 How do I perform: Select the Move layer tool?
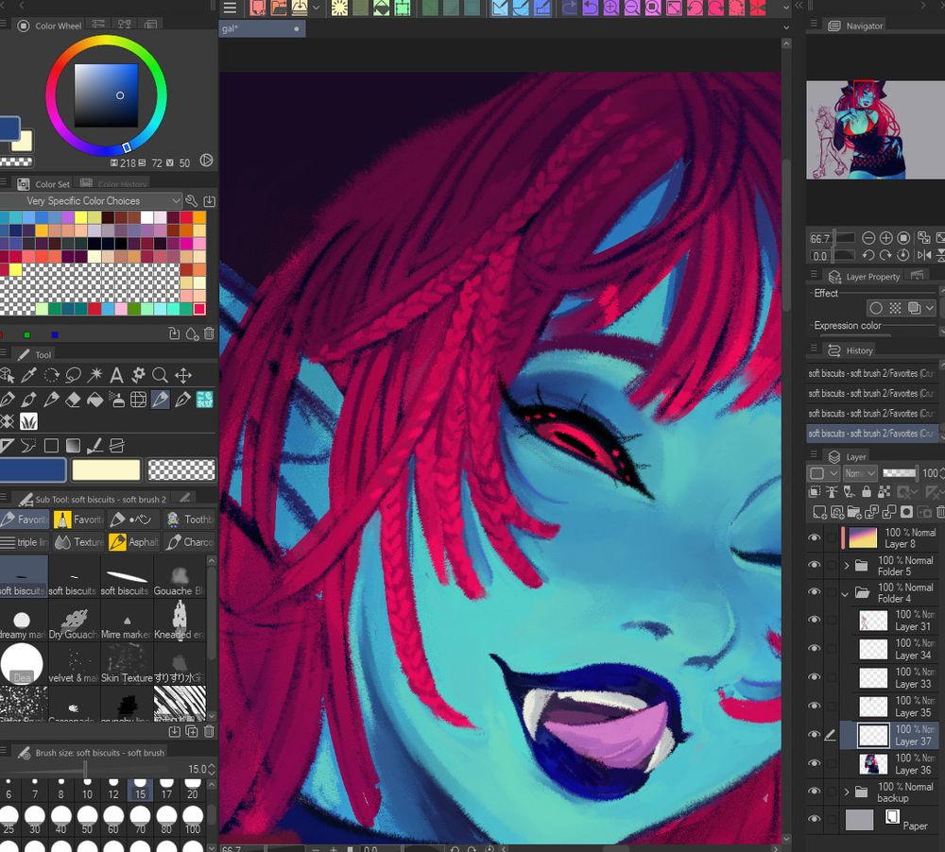pos(182,375)
